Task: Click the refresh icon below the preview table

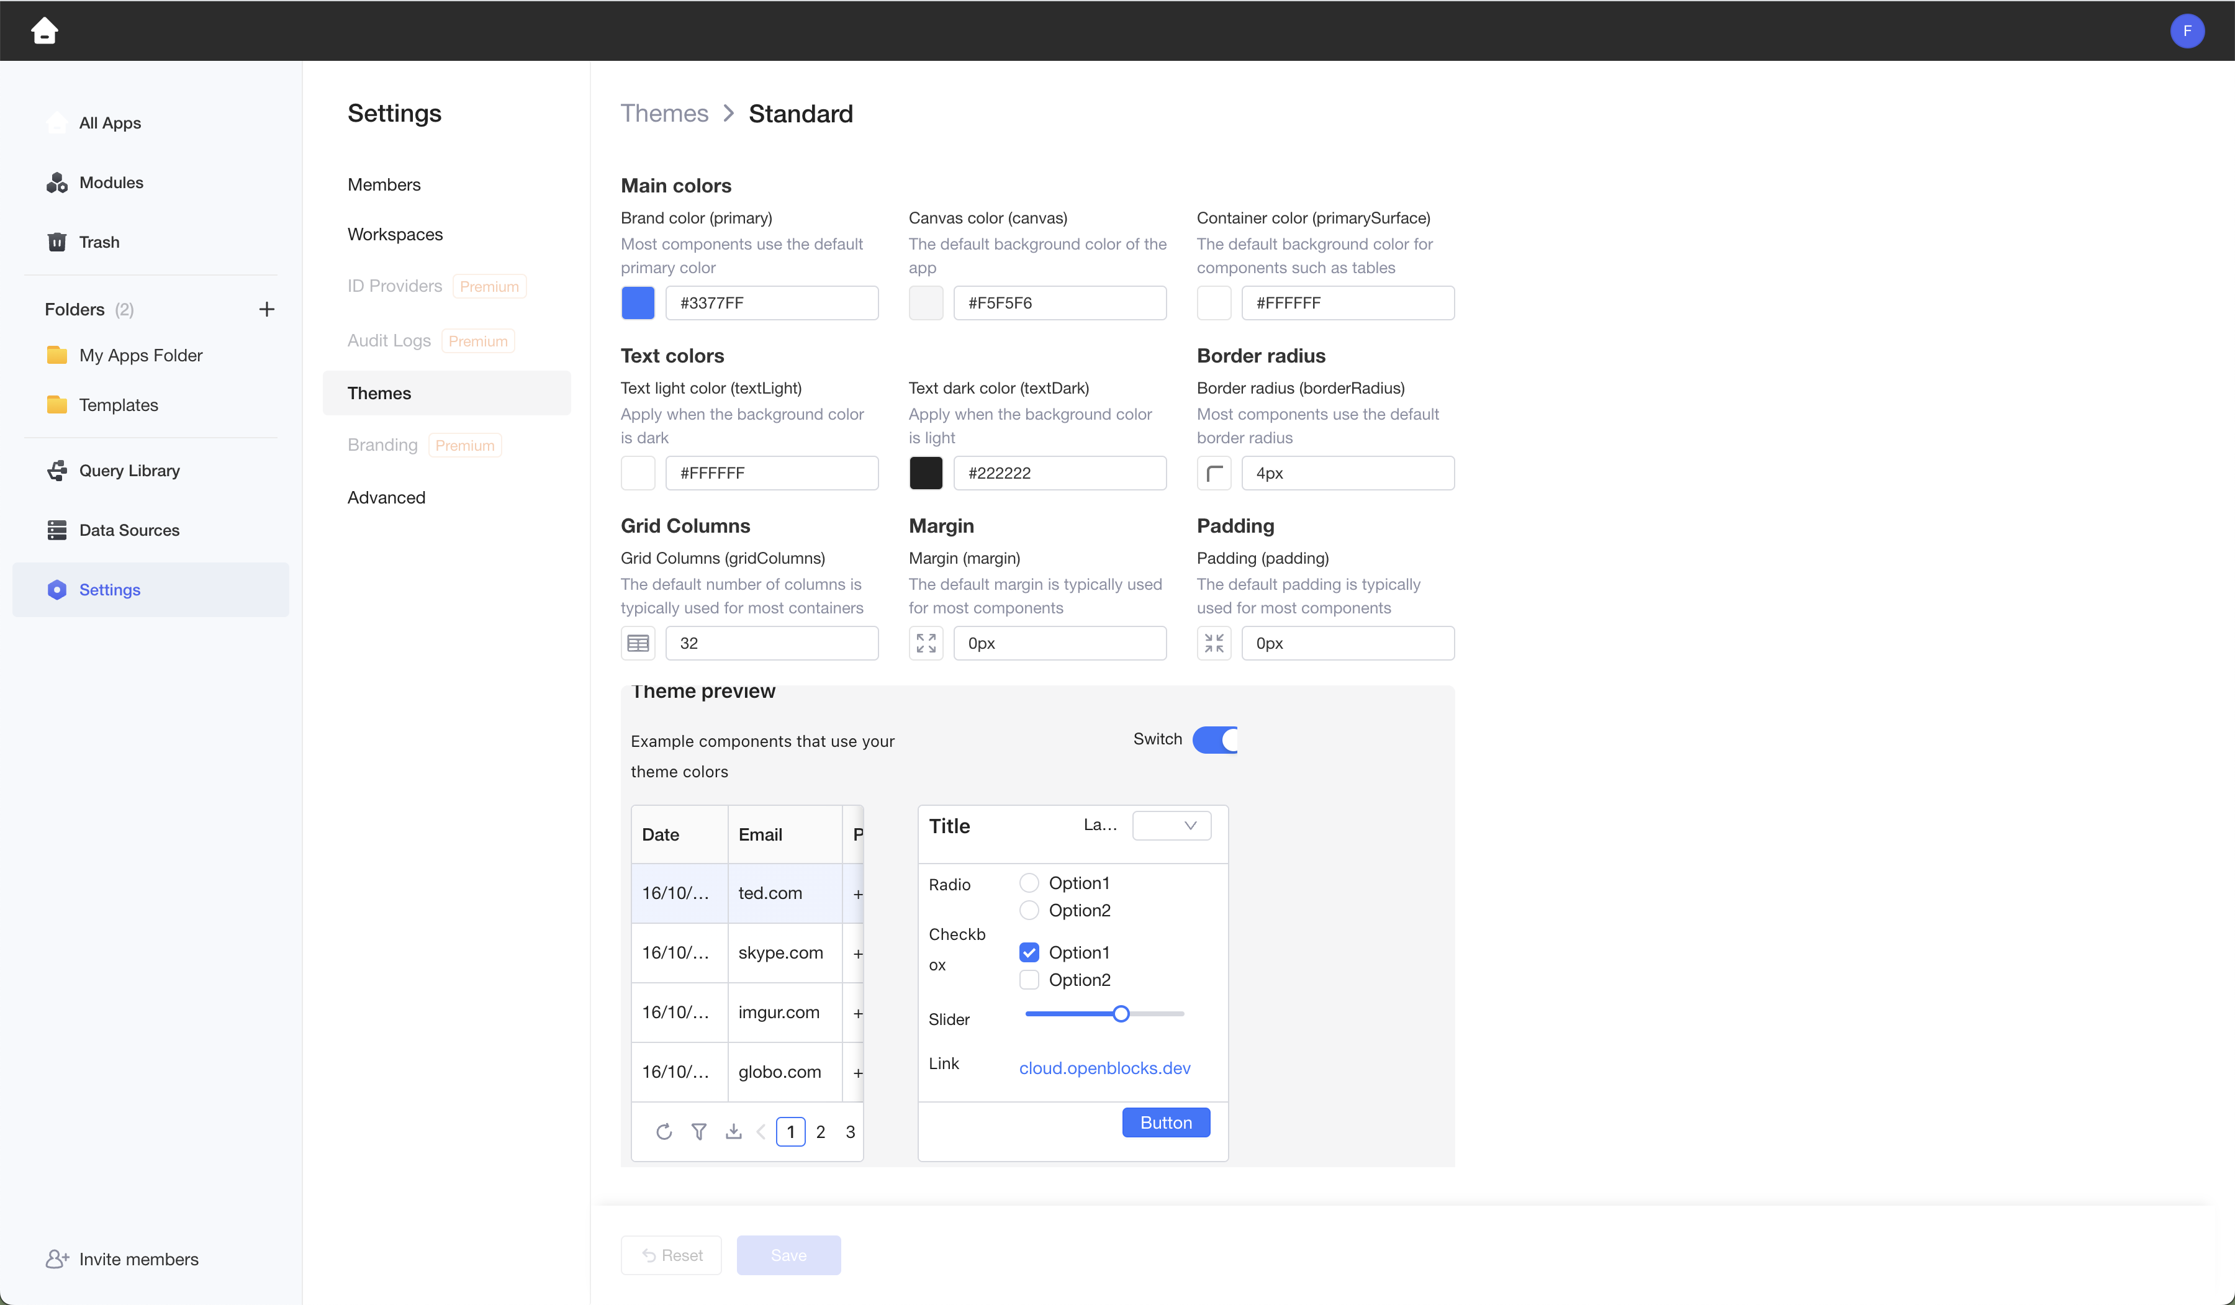Action: tap(664, 1131)
